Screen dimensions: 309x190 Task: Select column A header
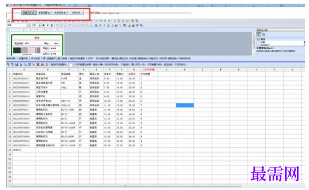[24, 70]
